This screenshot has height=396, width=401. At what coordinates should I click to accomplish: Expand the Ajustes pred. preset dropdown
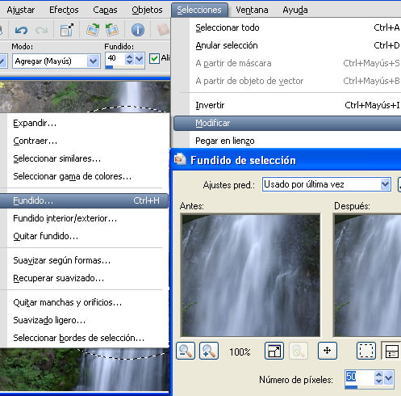pyautogui.click(x=385, y=184)
